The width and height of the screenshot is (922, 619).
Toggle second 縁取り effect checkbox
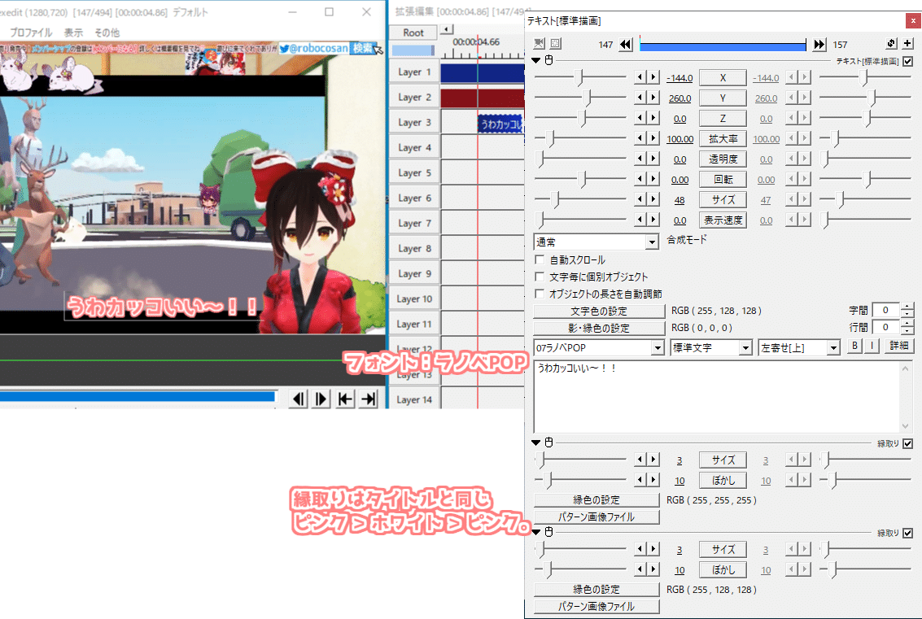point(908,533)
